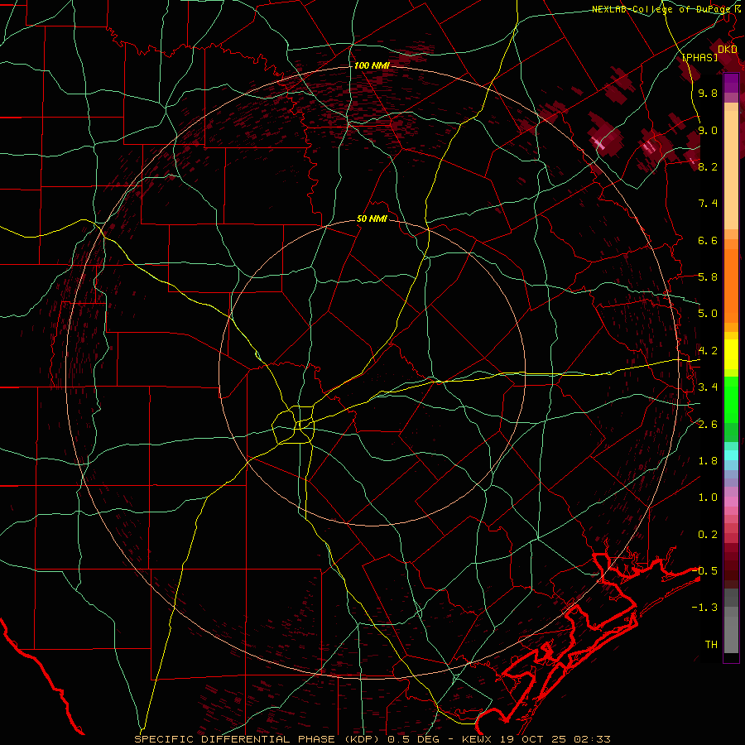Pick the bright green band of the color scale
Image resolution: width=745 pixels, height=745 pixels.
pyautogui.click(x=731, y=400)
